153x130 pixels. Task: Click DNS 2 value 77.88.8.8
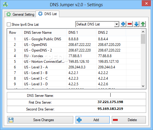click(x=105, y=56)
